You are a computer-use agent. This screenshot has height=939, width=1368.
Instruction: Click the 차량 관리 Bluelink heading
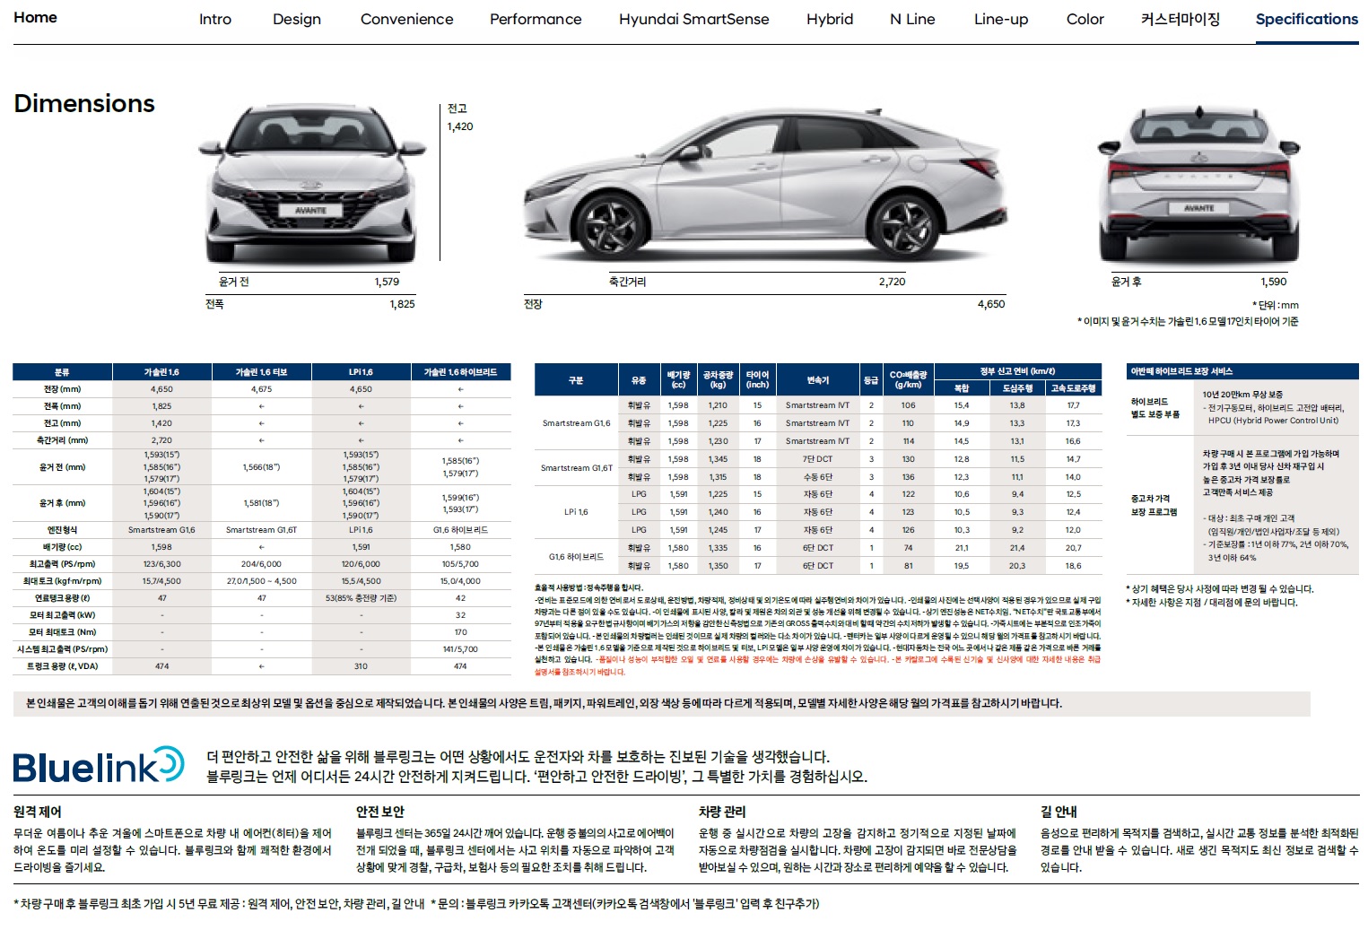pos(722,812)
